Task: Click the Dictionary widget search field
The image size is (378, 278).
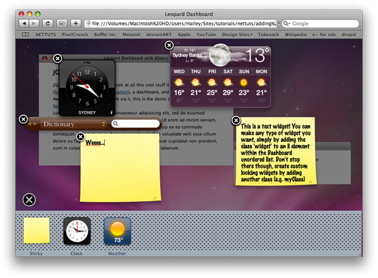Action: (x=135, y=124)
